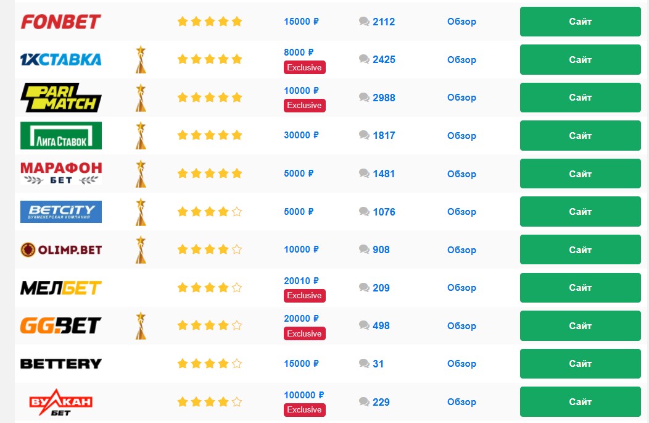The width and height of the screenshot is (649, 423).
Task: Open the Fonbet bookmaker logo
Action: [61, 22]
